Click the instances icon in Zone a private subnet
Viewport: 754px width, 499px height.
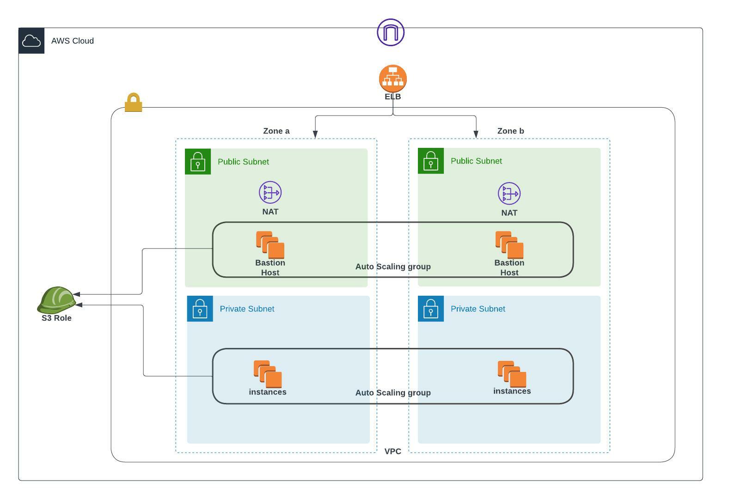[267, 372]
